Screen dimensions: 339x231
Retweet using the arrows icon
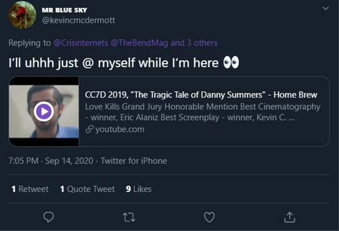click(129, 217)
